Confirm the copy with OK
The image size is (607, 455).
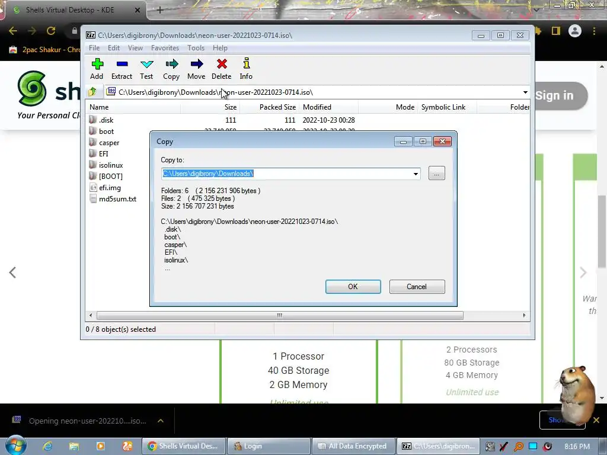click(353, 287)
